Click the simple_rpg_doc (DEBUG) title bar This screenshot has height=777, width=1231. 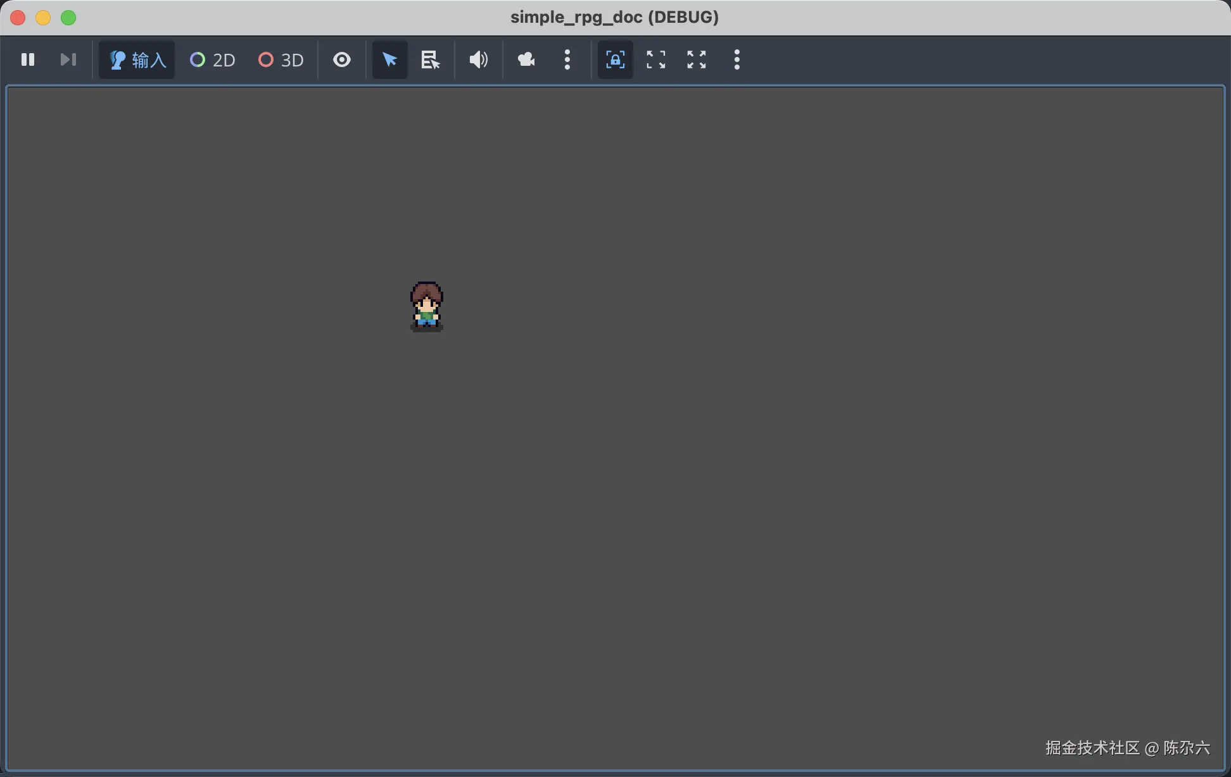point(614,17)
